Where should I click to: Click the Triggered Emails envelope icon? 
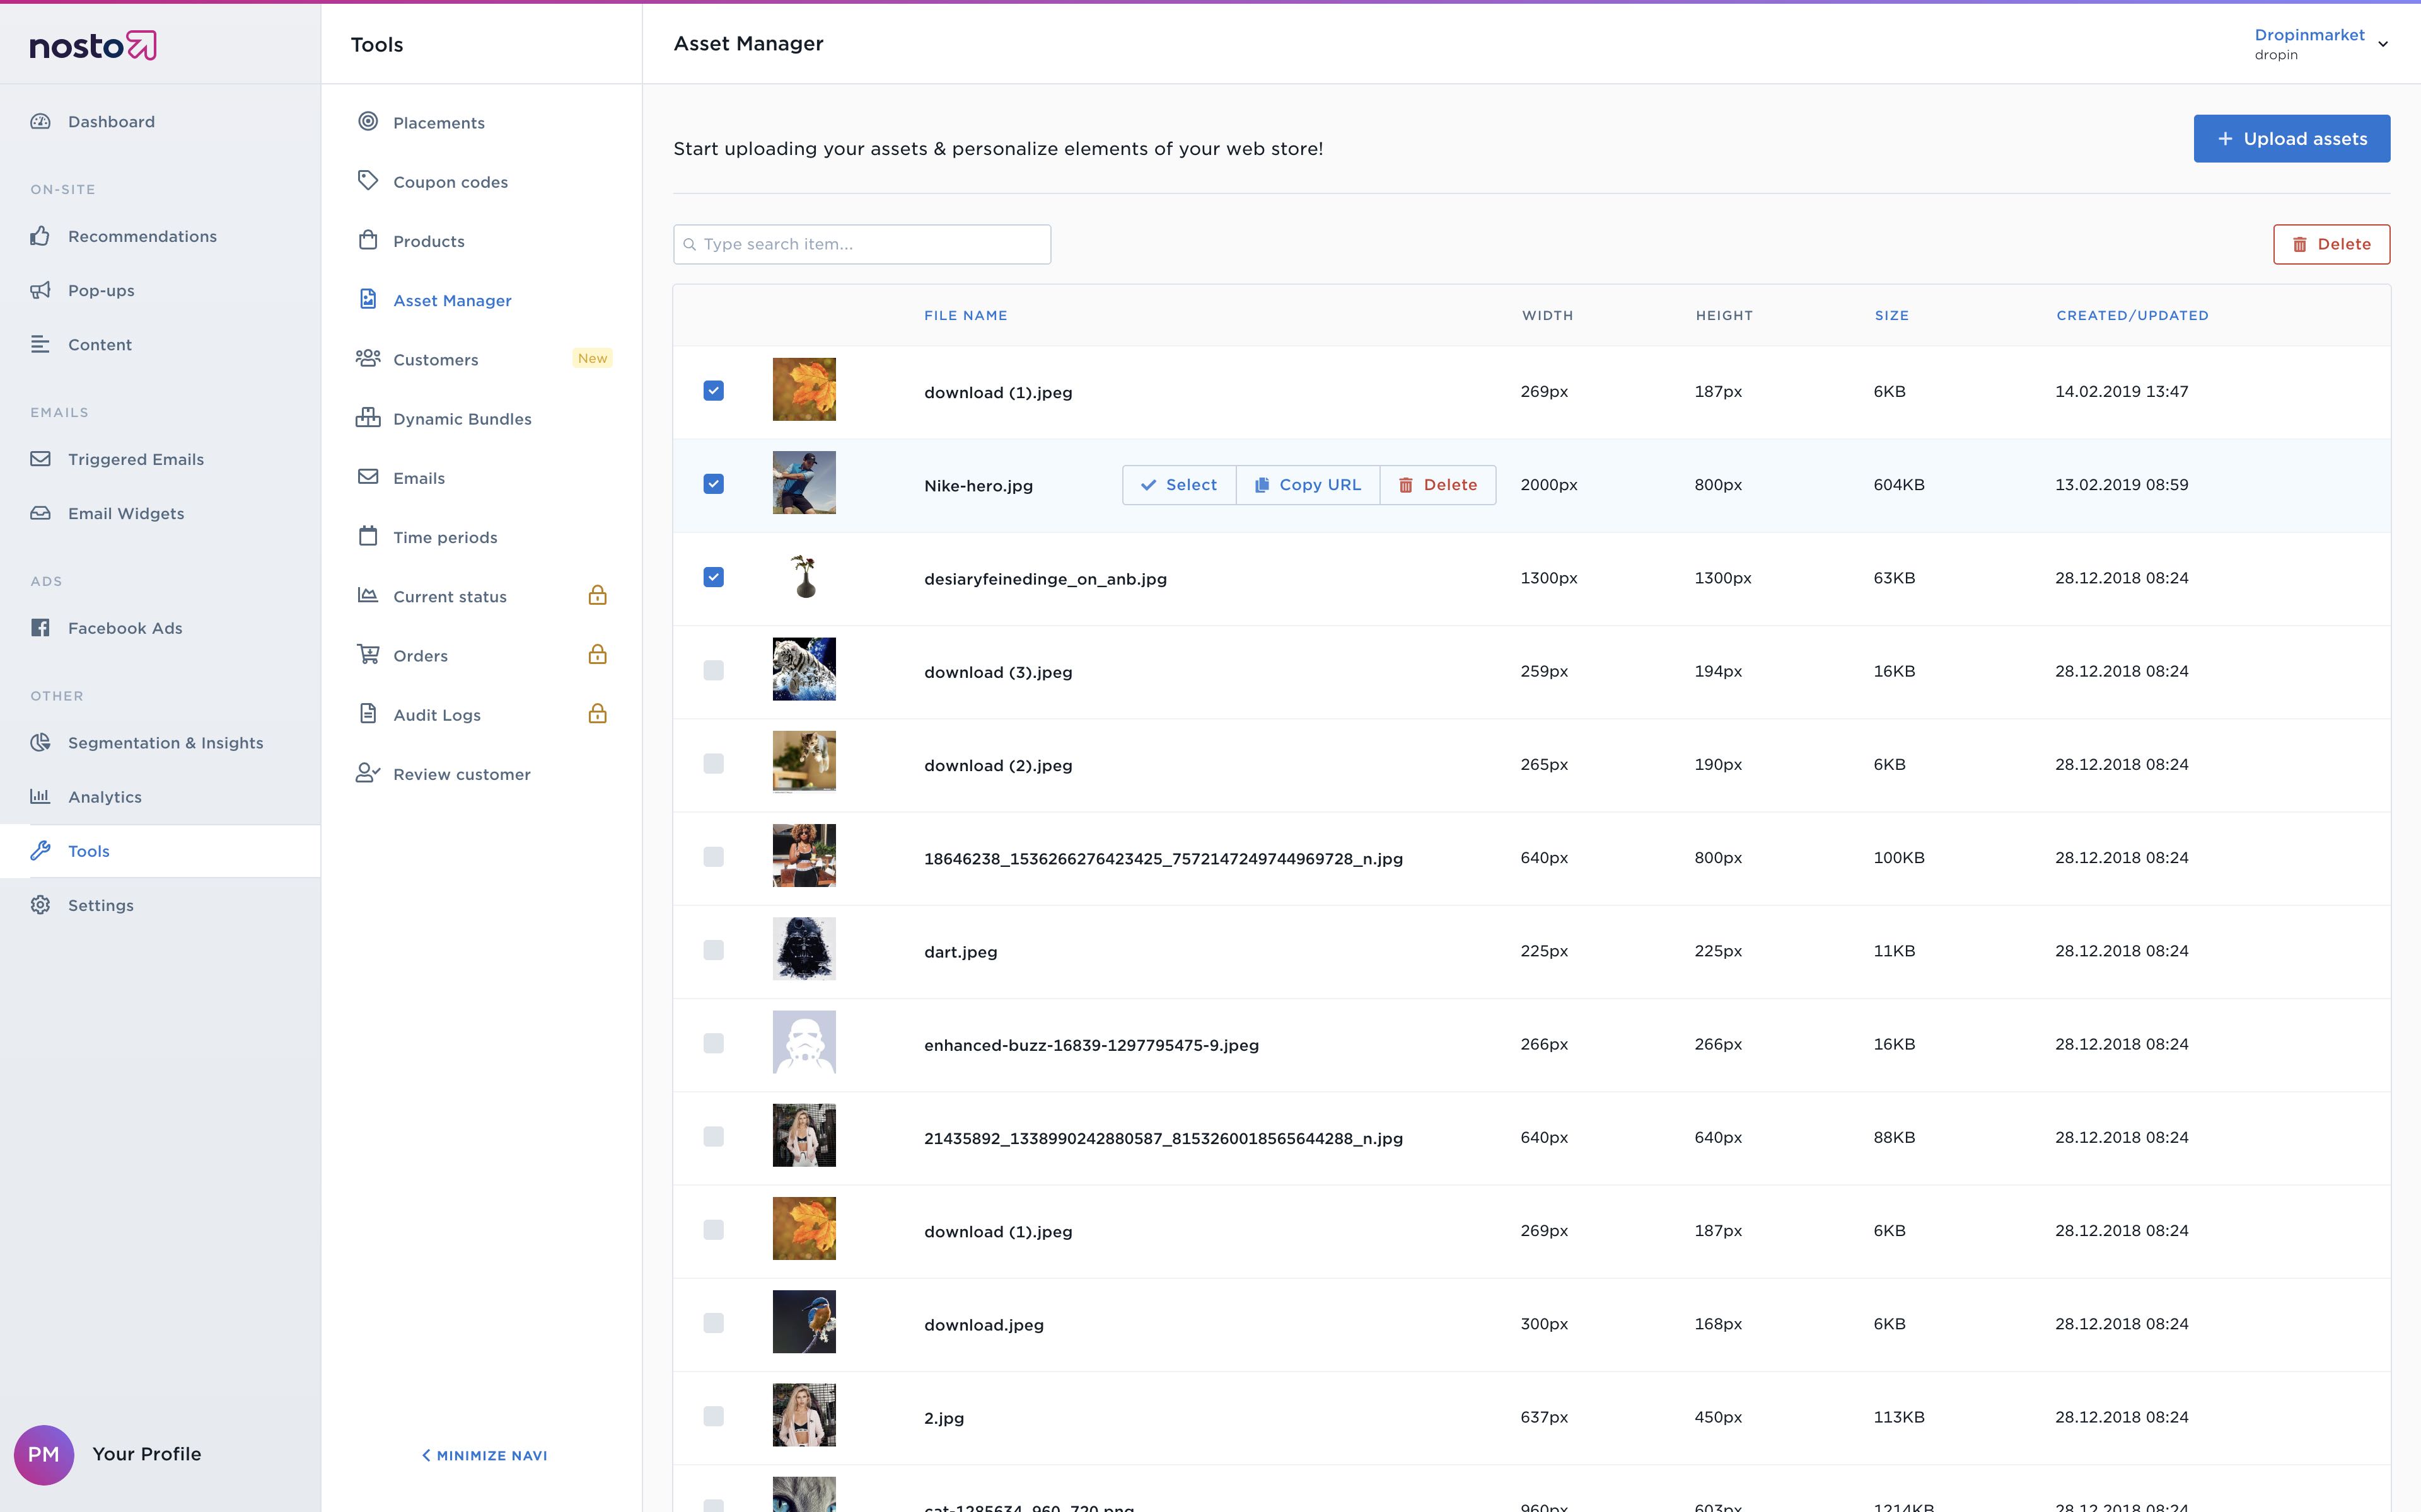pyautogui.click(x=40, y=459)
